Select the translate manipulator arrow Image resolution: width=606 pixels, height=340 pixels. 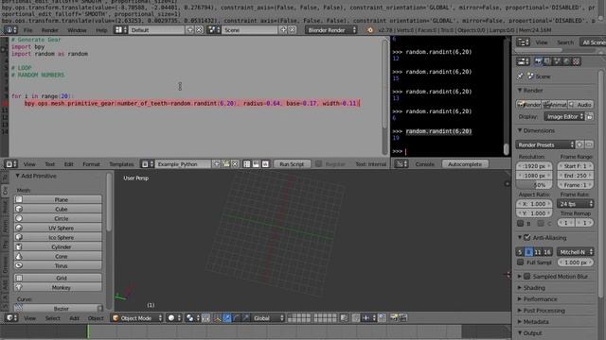point(227,318)
